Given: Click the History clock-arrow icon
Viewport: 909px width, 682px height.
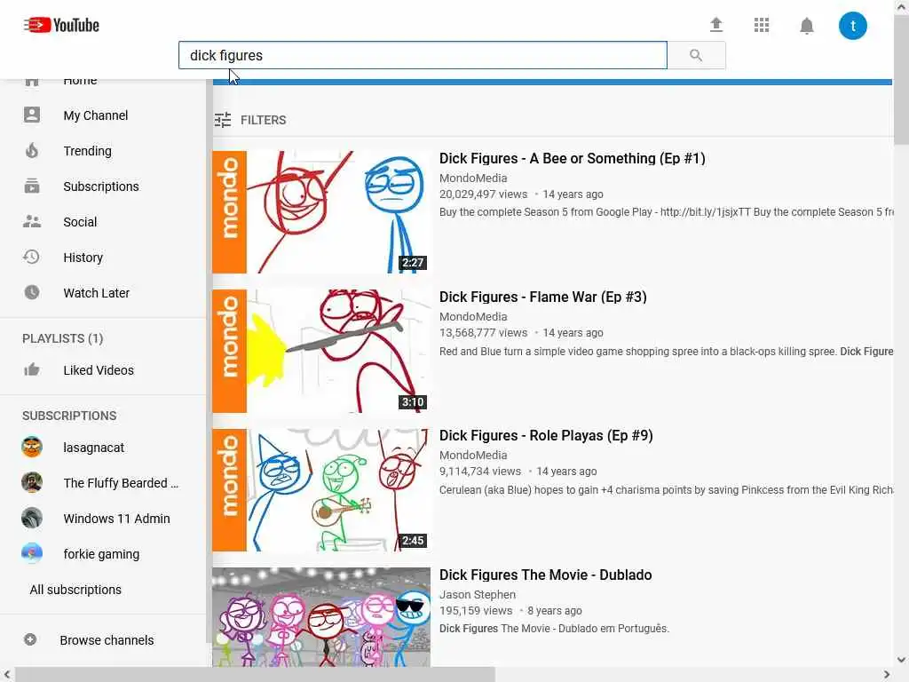Looking at the screenshot, I should tap(31, 257).
